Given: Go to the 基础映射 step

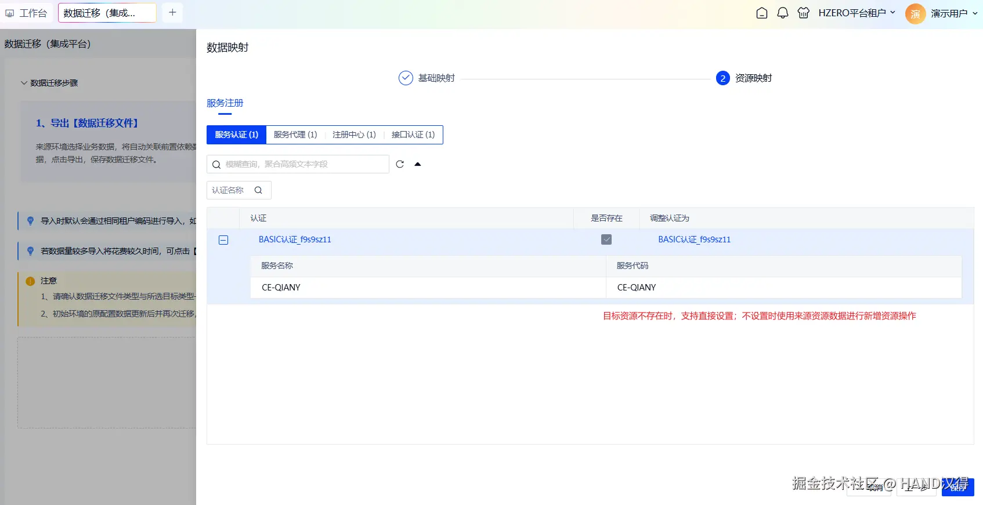Looking at the screenshot, I should pos(427,78).
